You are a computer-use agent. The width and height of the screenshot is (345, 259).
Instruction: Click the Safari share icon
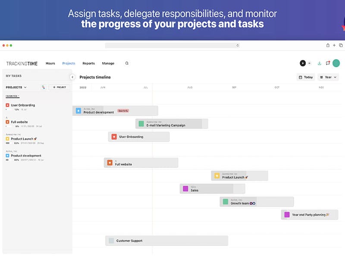pos(328,45)
